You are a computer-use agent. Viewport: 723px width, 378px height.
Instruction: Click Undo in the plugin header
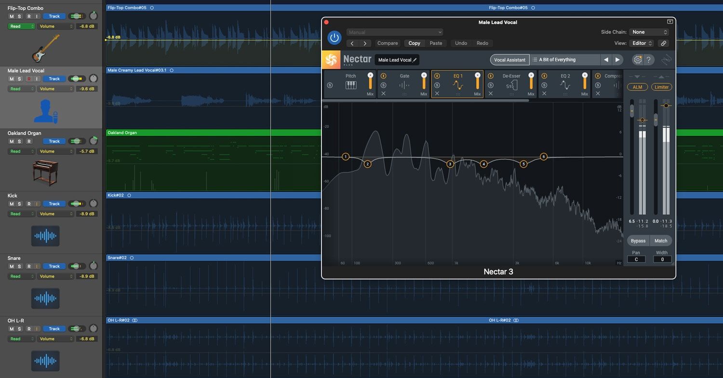[x=461, y=43]
